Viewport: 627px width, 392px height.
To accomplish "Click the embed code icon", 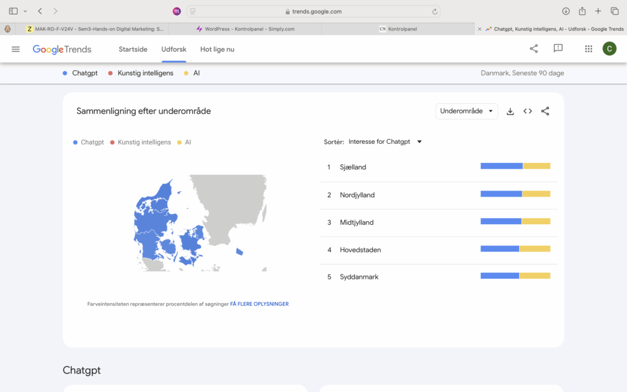I will tap(527, 111).
